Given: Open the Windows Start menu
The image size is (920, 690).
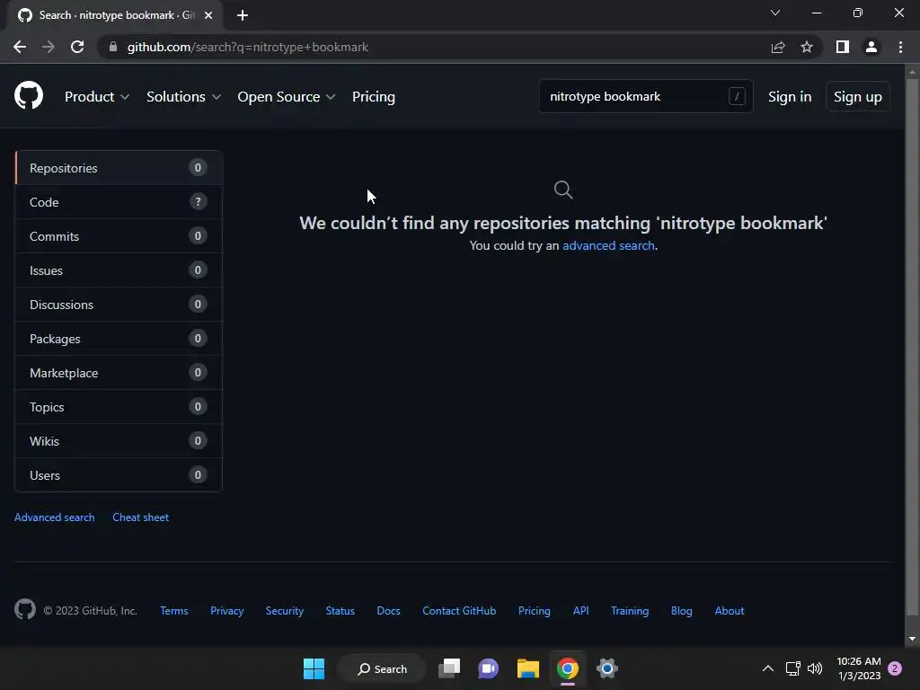Looking at the screenshot, I should 314,668.
